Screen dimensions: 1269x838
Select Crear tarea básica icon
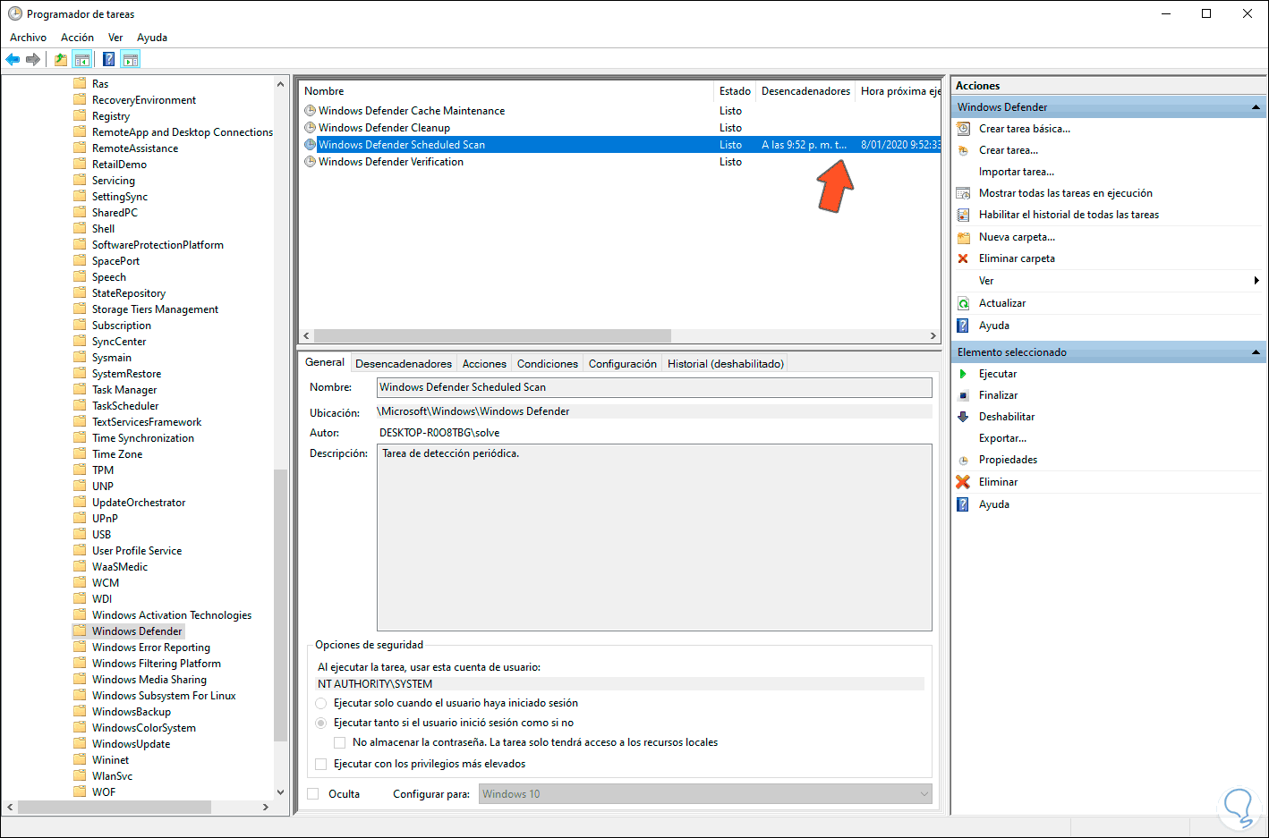coord(964,128)
